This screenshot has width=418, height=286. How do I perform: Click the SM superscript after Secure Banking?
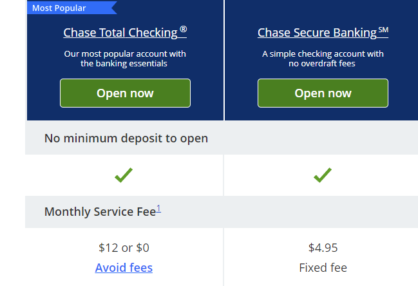point(383,30)
